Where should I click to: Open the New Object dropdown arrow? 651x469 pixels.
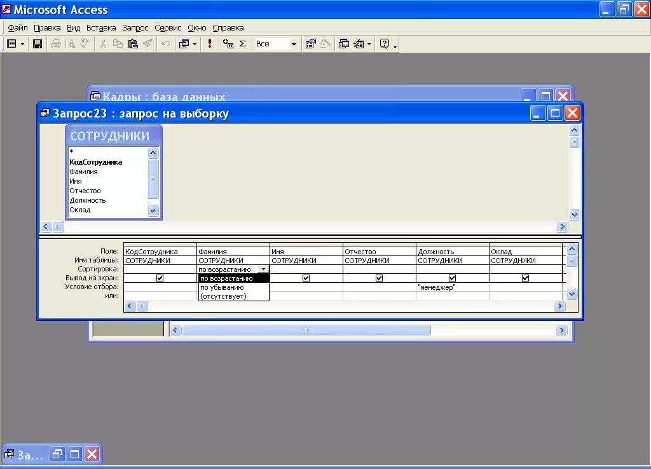click(369, 44)
